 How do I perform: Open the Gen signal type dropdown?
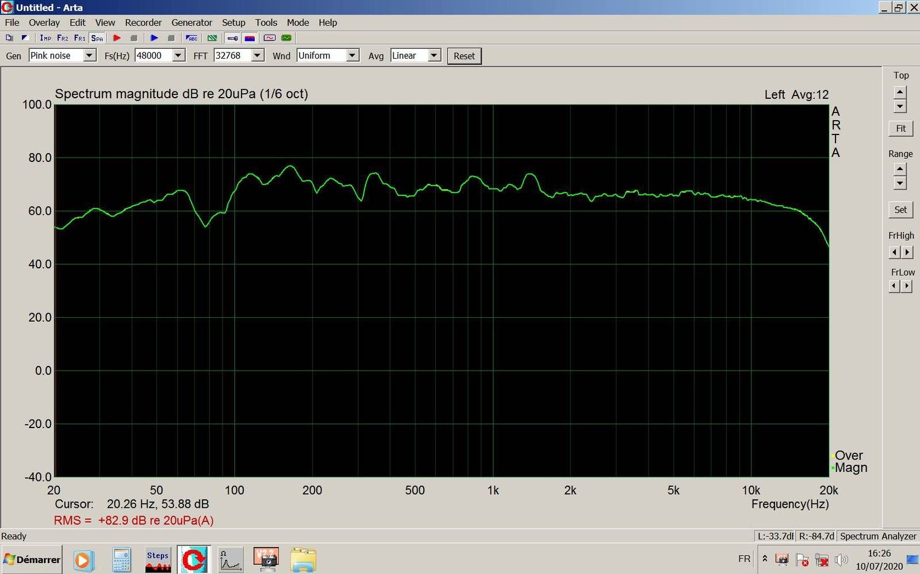tap(90, 56)
